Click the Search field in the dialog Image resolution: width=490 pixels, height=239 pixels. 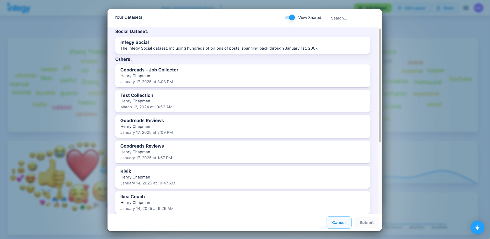(x=353, y=18)
